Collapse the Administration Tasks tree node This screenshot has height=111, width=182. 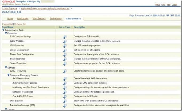3,30
